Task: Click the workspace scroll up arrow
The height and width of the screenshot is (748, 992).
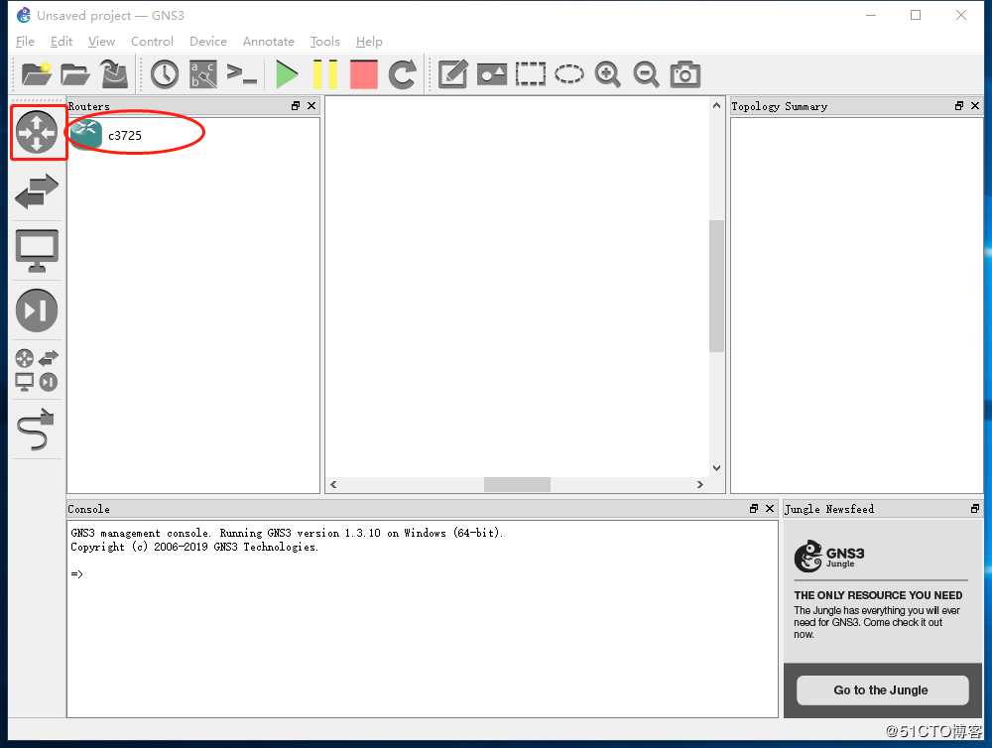Action: coord(716,105)
